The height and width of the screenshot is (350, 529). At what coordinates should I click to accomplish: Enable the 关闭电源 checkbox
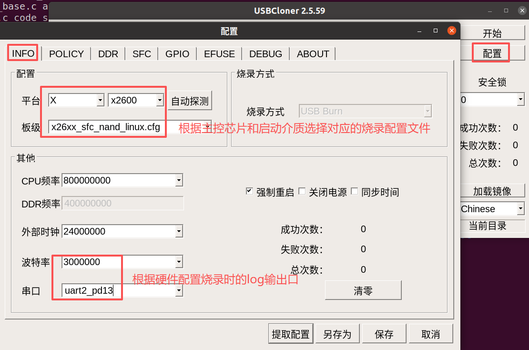302,191
